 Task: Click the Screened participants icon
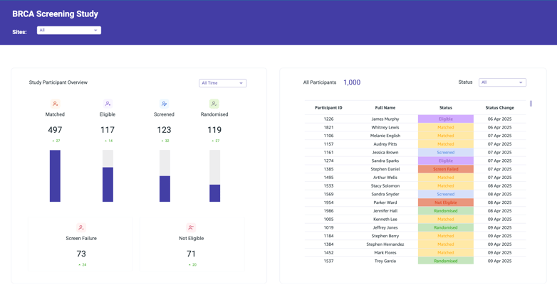coord(164,104)
